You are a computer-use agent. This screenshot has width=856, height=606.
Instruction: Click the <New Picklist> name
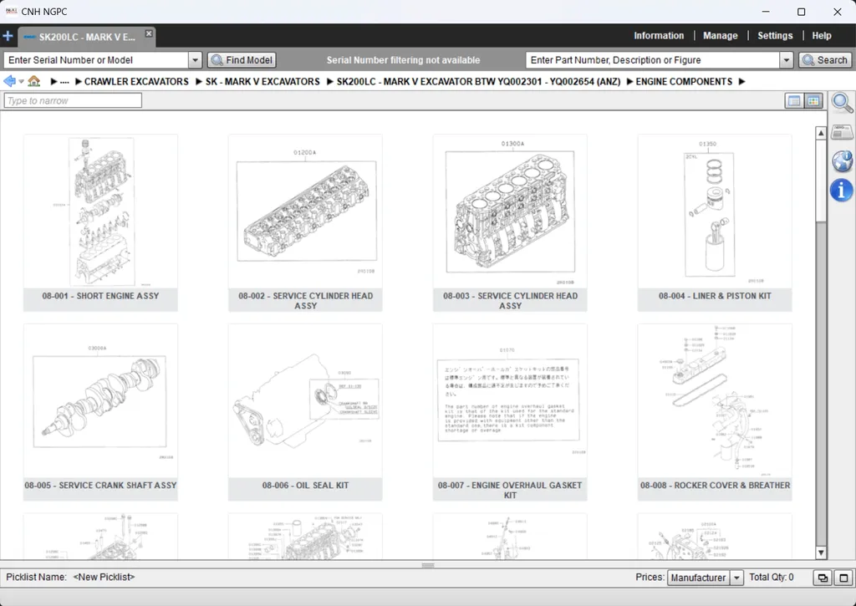[104, 577]
